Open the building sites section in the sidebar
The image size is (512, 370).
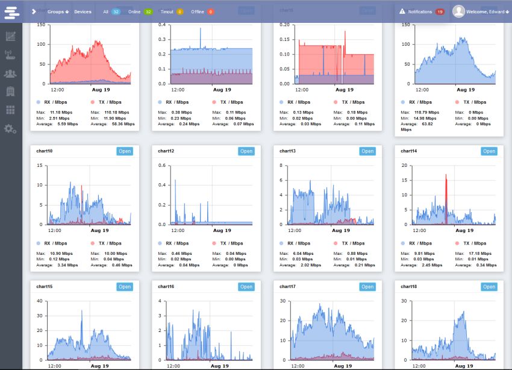coord(10,92)
